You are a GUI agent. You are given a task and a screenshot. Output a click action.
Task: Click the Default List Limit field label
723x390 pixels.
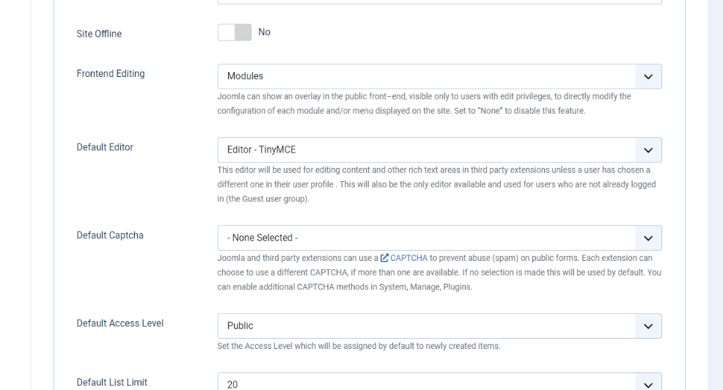pyautogui.click(x=111, y=382)
